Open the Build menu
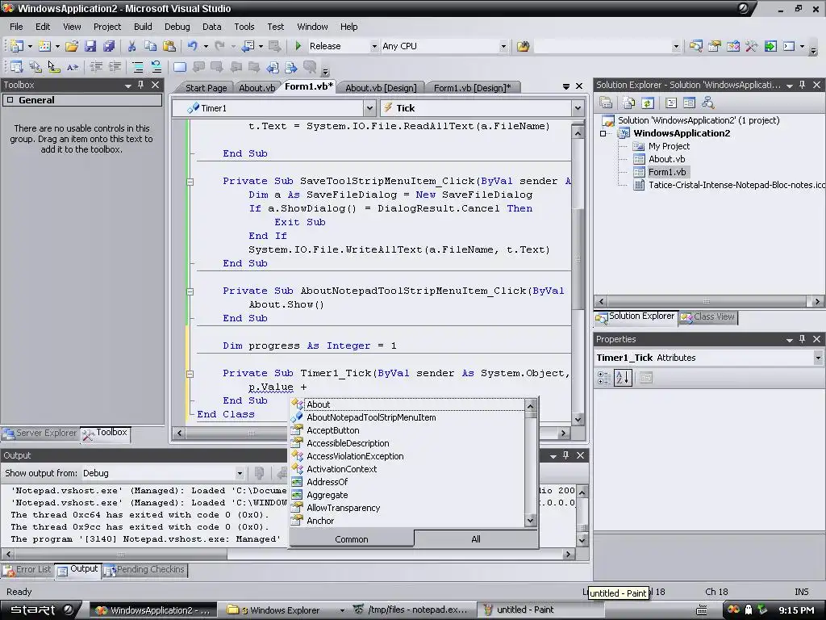The image size is (826, 620). pyautogui.click(x=143, y=27)
